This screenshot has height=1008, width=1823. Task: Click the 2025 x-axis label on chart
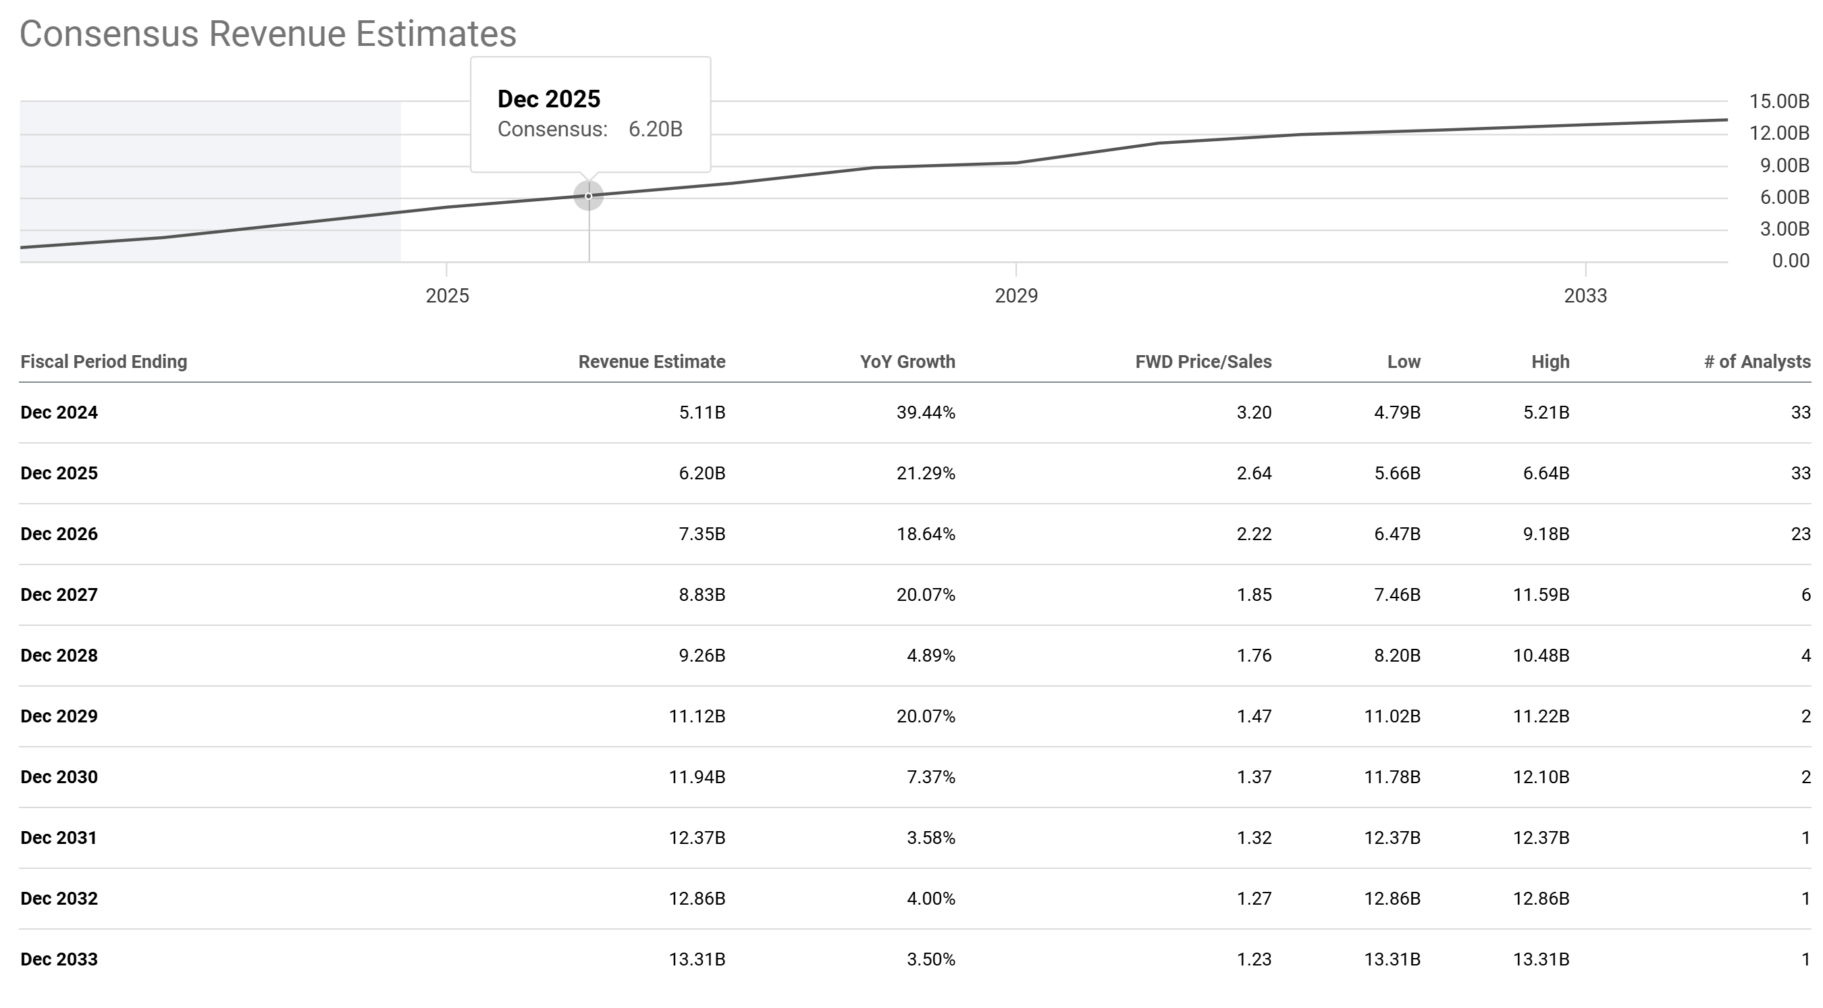click(446, 296)
